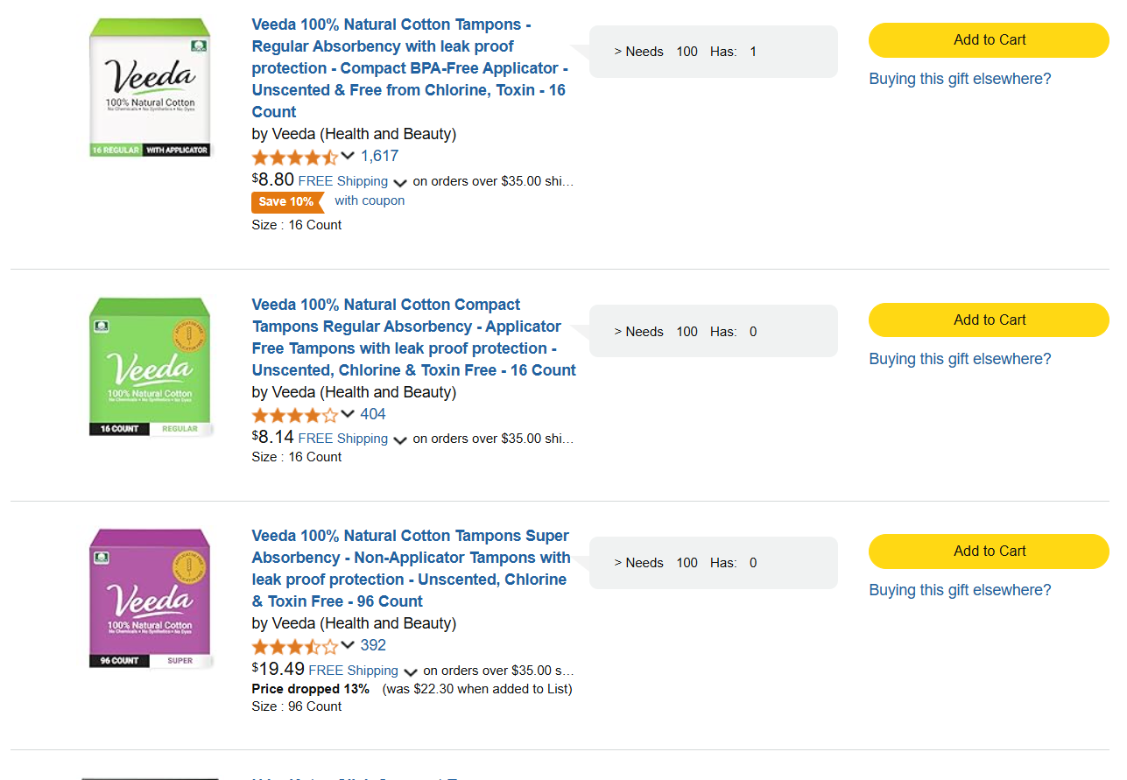Add Veeda Regular Applicator tampons to cart
Image resolution: width=1127 pixels, height=780 pixels.
(989, 40)
